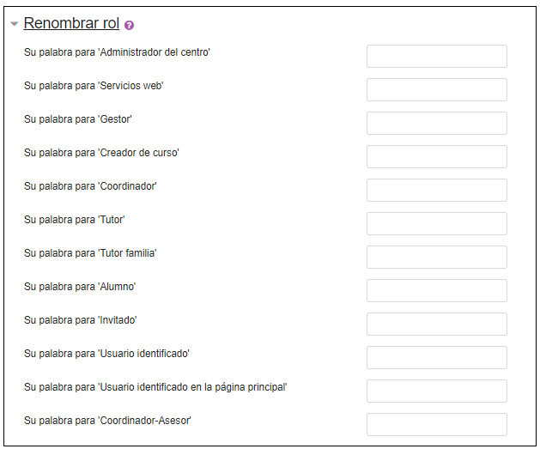Click label 'Su palabra para Alumno'
This screenshot has width=540, height=449.
(x=80, y=287)
